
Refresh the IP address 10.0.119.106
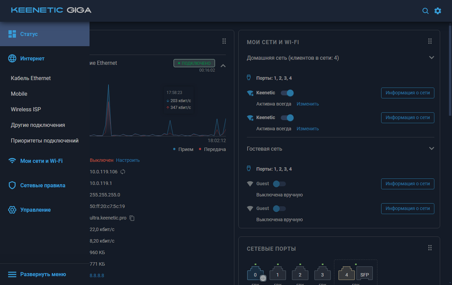(123, 171)
